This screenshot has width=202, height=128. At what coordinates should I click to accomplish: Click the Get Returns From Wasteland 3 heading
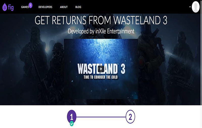point(101,20)
